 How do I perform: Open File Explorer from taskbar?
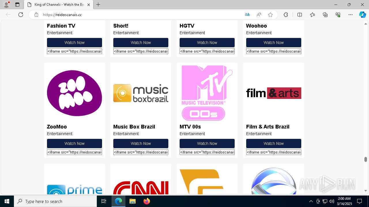132,201
